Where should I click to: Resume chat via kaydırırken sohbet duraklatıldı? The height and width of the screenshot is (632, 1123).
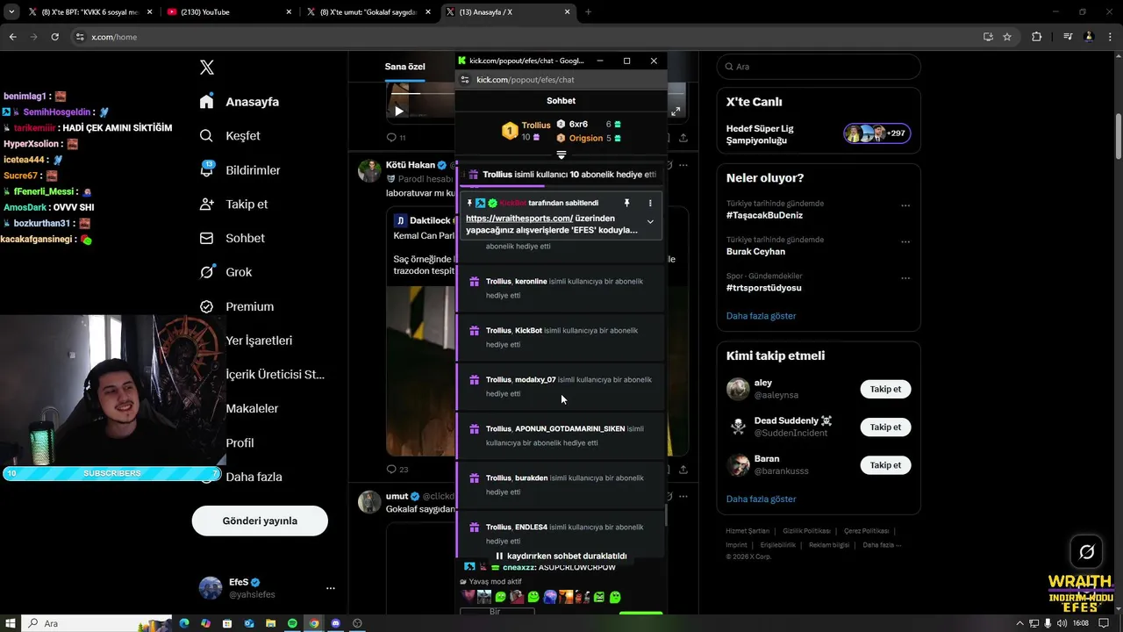[561, 557]
